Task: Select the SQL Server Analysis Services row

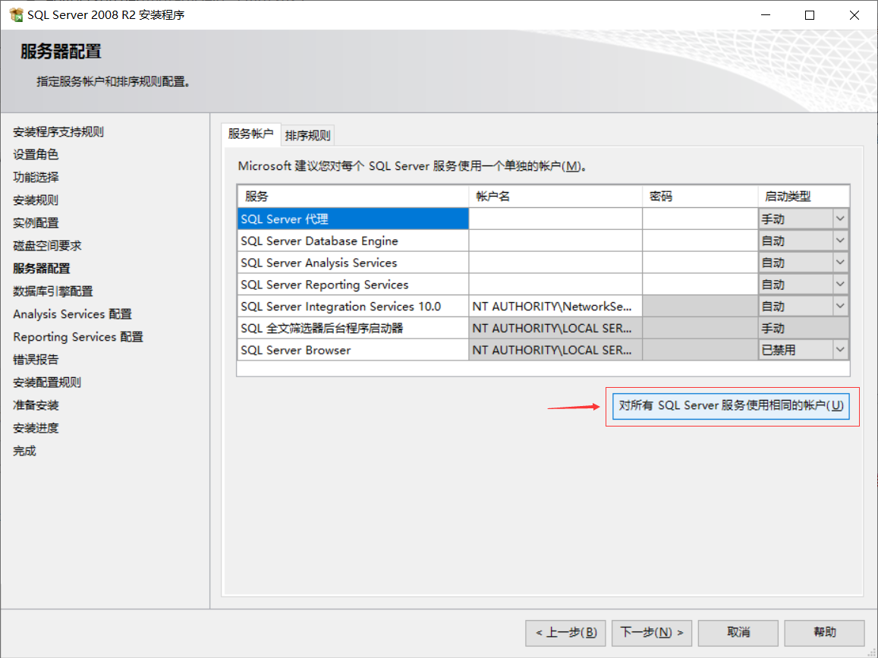Action: [x=353, y=263]
